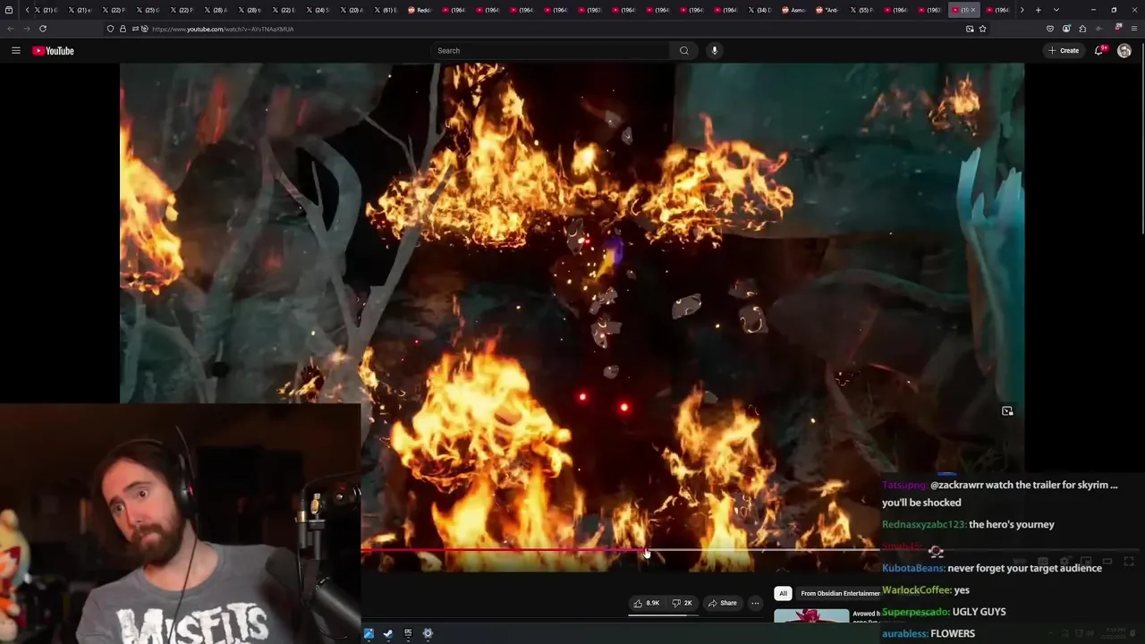
Task: Seek using the red played progress bar
Action: pyautogui.click(x=502, y=550)
